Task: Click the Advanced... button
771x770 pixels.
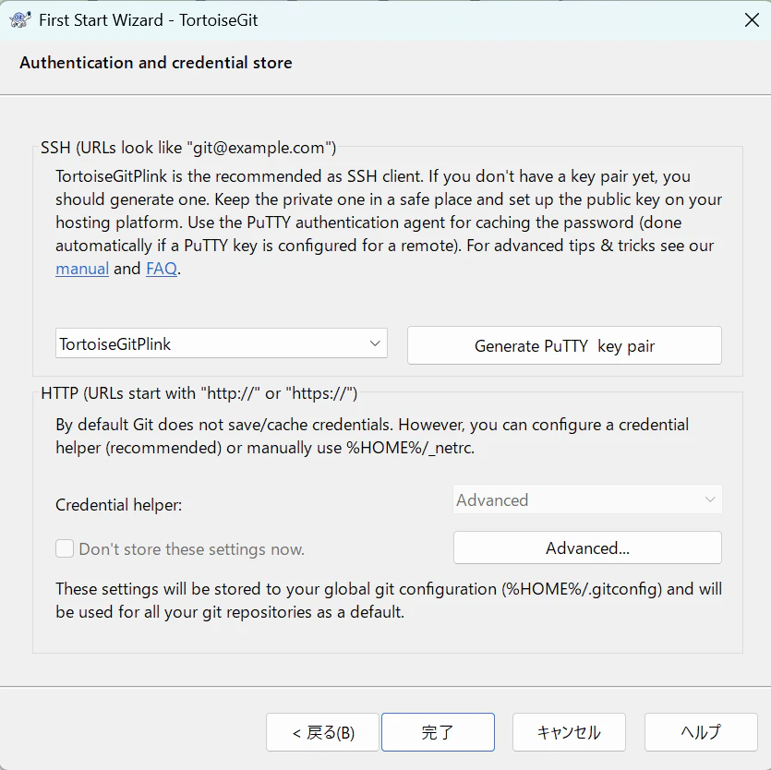Action: (x=587, y=547)
